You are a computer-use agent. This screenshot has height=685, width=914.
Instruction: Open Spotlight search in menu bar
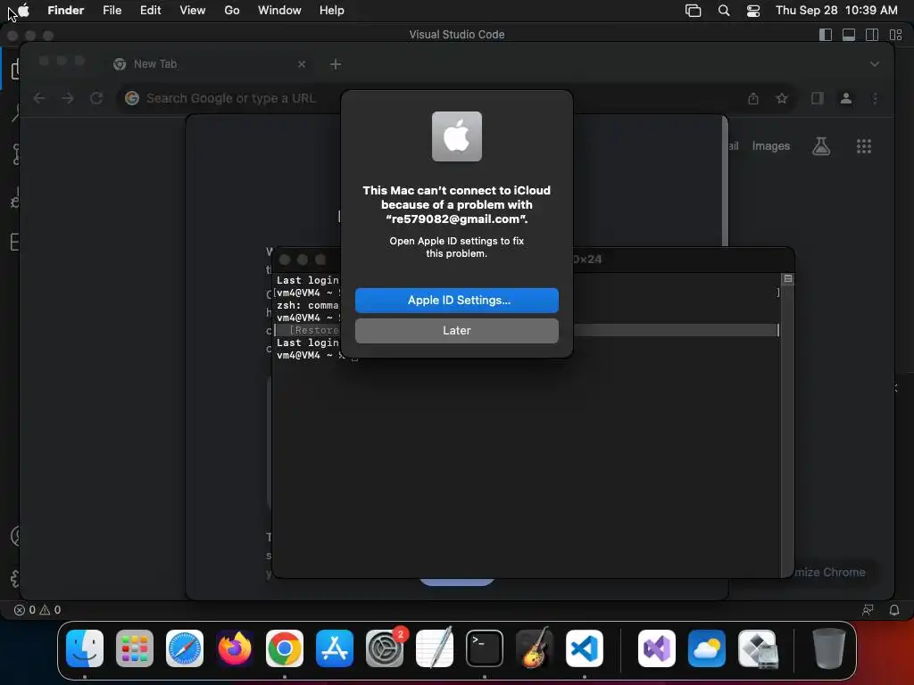tap(723, 10)
